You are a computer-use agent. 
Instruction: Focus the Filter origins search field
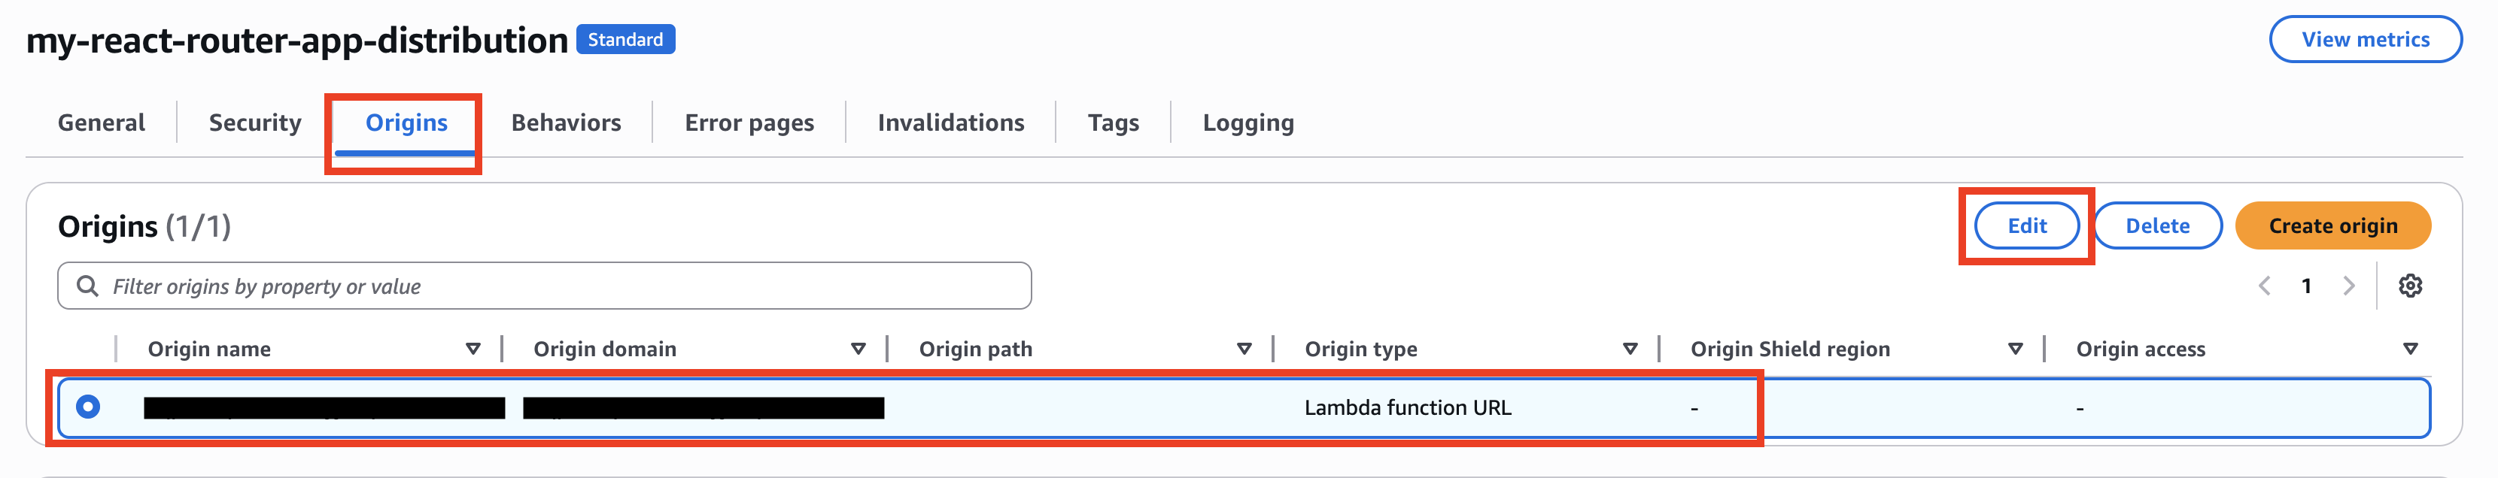(x=563, y=286)
